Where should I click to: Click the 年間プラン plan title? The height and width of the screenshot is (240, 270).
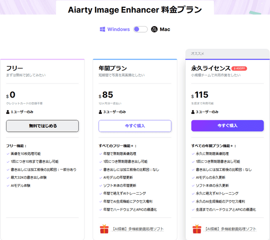pyautogui.click(x=113, y=68)
